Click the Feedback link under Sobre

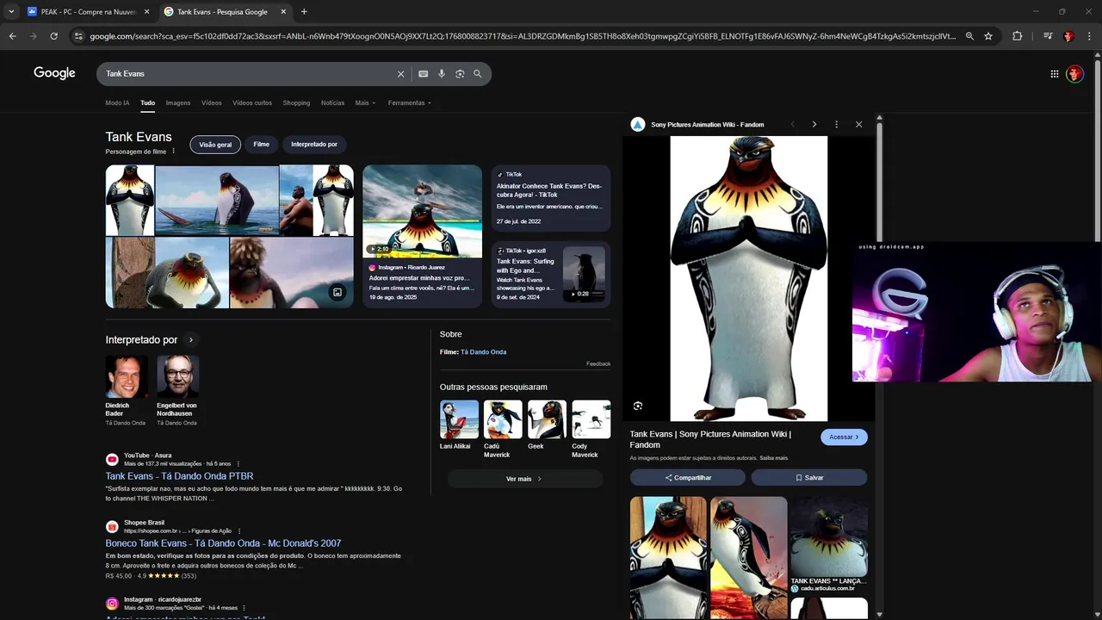pos(598,364)
